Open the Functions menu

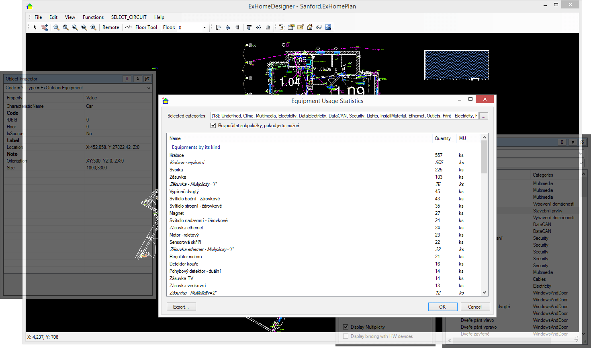93,17
